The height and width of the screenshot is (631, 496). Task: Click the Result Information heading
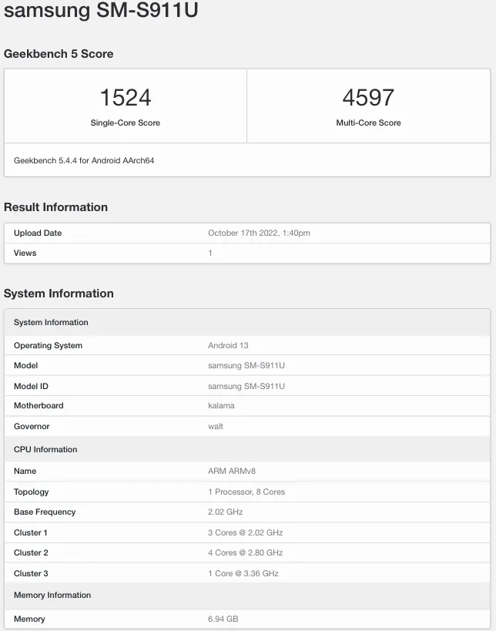[55, 207]
